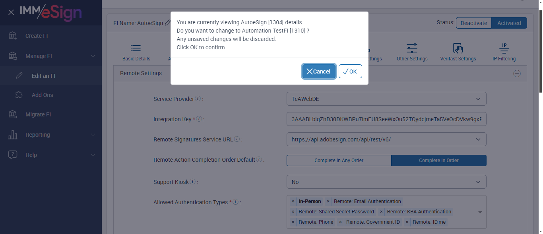Switch to the Other Settings tab
The image size is (543, 234).
(x=412, y=52)
